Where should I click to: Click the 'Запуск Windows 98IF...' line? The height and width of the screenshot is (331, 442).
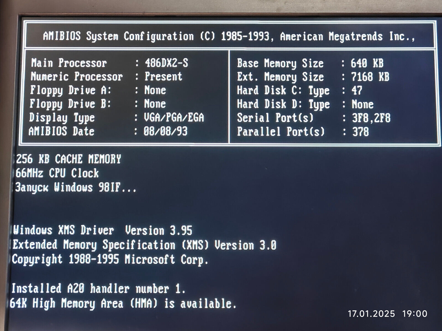76,188
